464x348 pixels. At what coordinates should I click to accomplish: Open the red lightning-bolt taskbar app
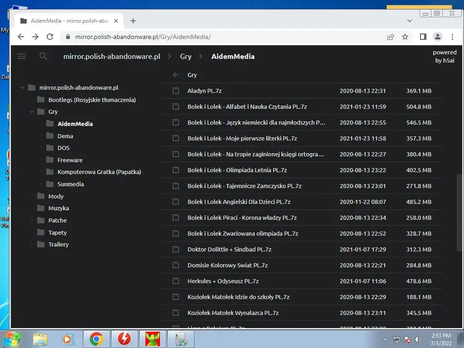124,339
